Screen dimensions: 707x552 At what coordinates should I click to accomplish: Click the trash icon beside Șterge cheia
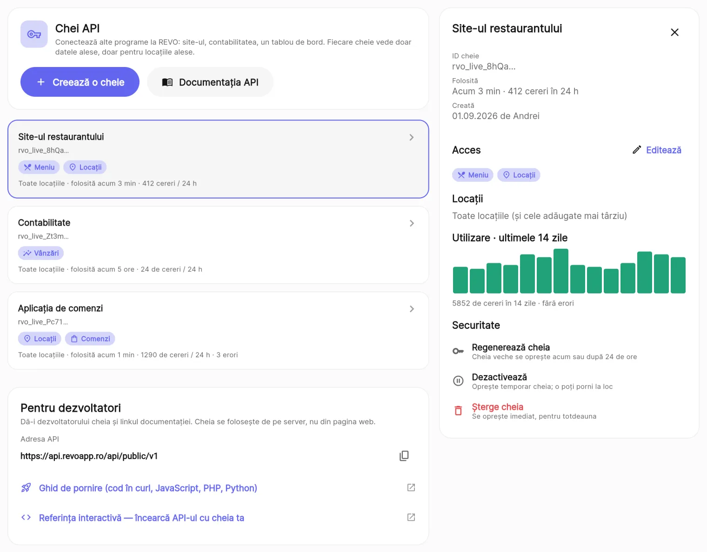[458, 411]
